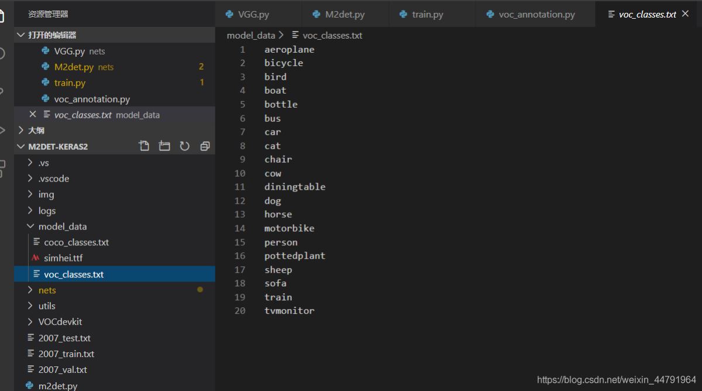Switch to the VGG.py tab

pos(253,15)
